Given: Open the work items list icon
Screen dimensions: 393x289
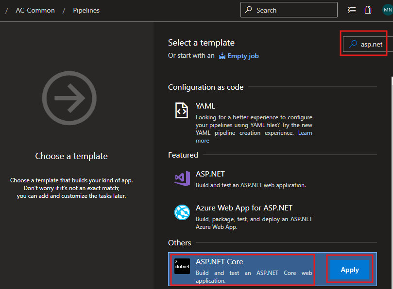Looking at the screenshot, I should (352, 10).
